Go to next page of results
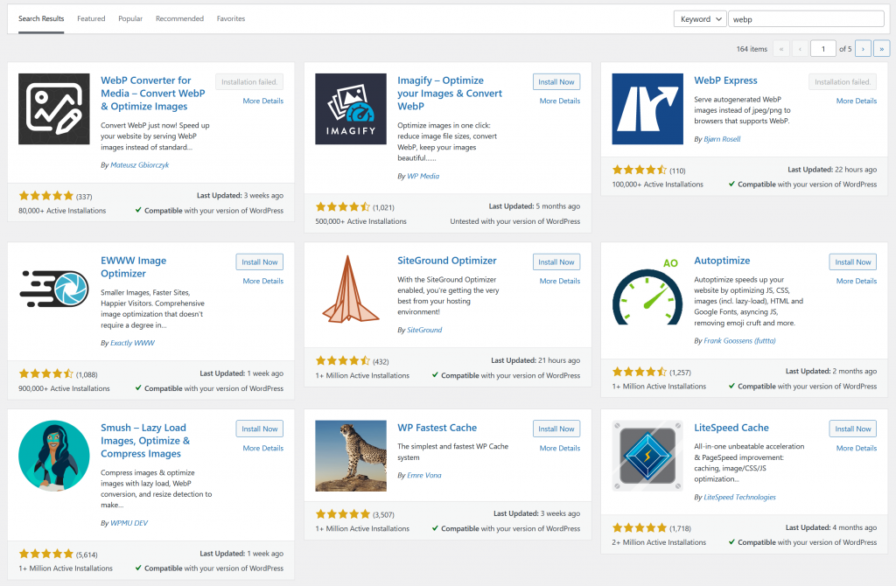896x586 pixels. 863,49
